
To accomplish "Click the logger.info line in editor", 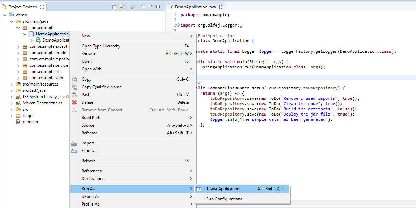I will coord(271,119).
